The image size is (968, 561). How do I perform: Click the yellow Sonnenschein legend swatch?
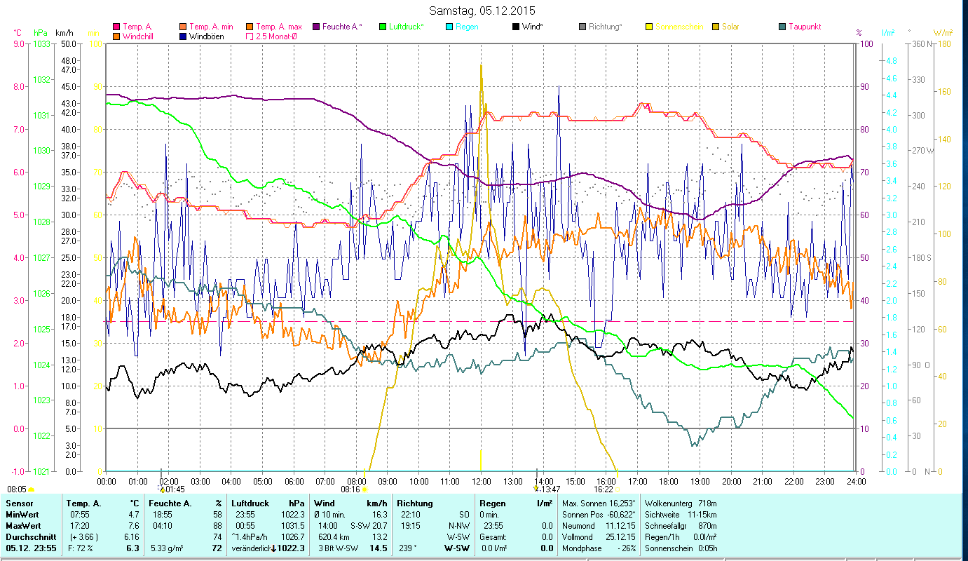point(648,27)
